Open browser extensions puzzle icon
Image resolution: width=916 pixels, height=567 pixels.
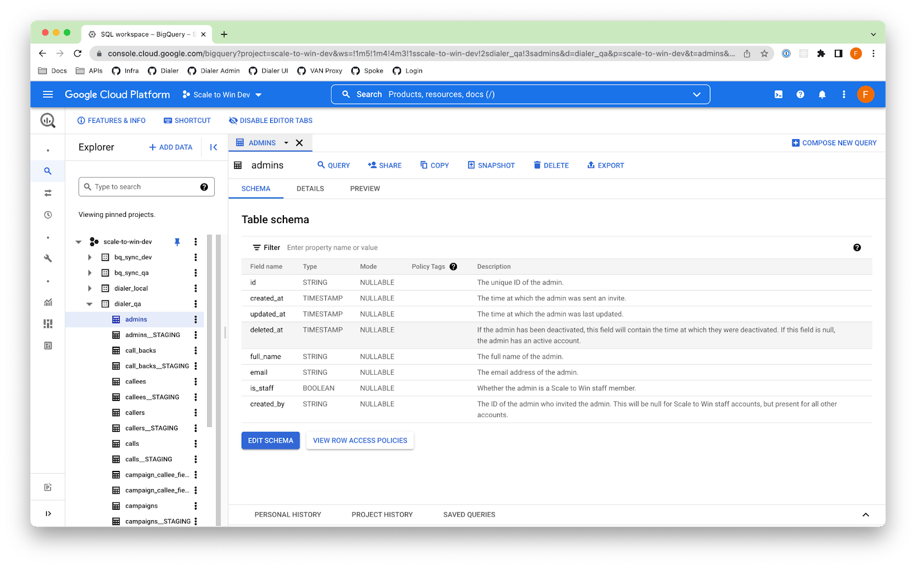tap(821, 54)
